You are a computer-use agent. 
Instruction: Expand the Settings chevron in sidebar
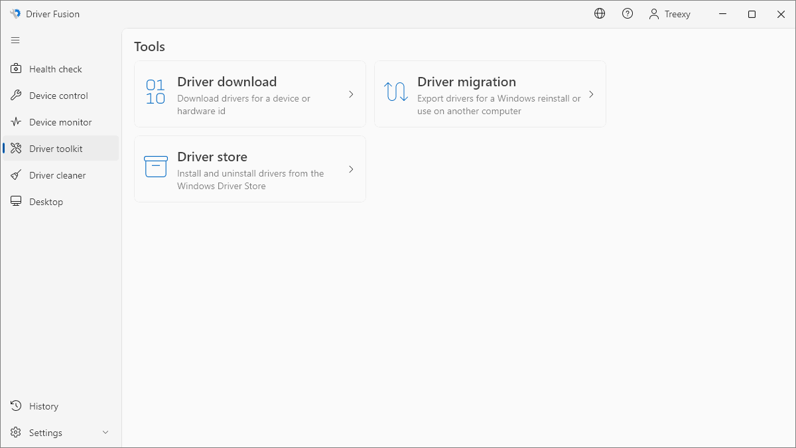[105, 433]
